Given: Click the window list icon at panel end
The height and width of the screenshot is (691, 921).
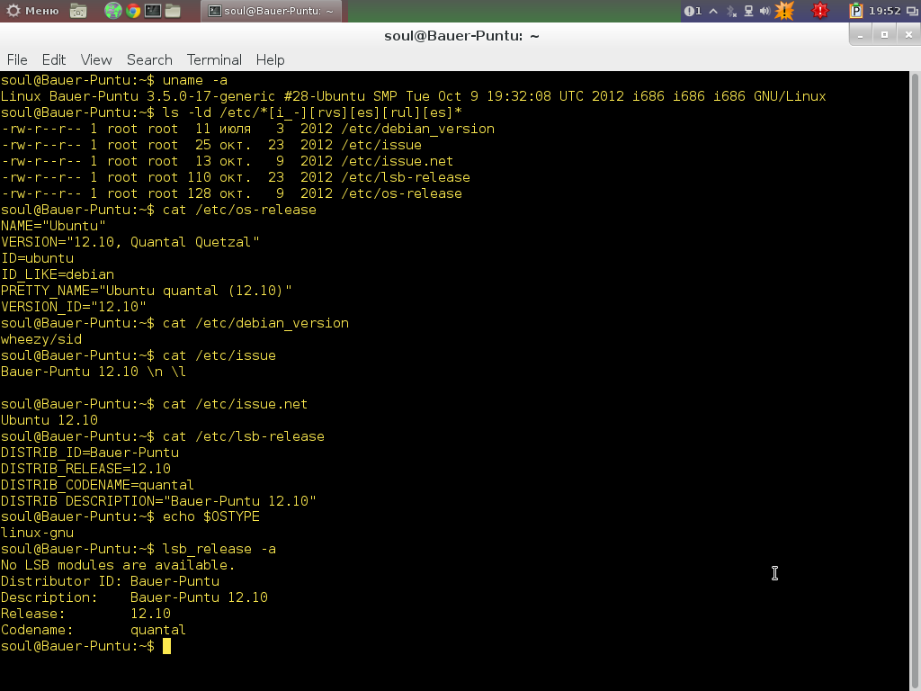Looking at the screenshot, I should 912,11.
